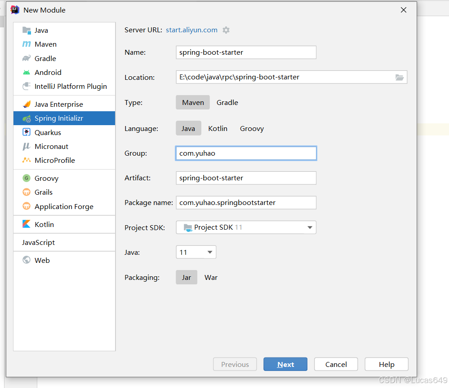
Task: Browse location with folder icon
Action: click(400, 77)
